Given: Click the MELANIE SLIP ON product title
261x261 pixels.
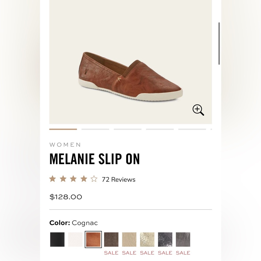Looking at the screenshot, I should coord(94,158).
